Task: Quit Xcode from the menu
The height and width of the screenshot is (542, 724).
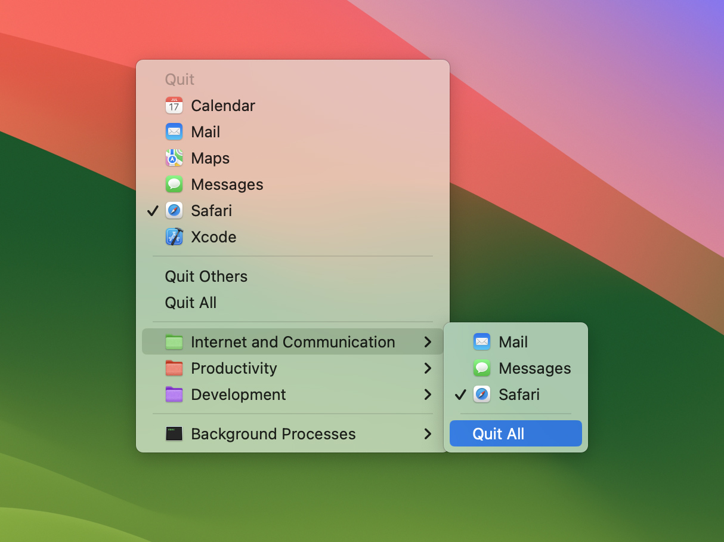Action: [x=293, y=237]
